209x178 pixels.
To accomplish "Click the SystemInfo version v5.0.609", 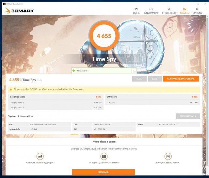I will point(33,129).
